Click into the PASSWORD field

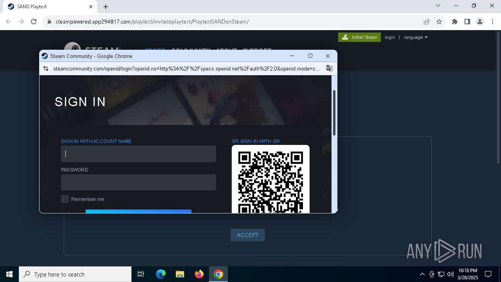pyautogui.click(x=139, y=183)
